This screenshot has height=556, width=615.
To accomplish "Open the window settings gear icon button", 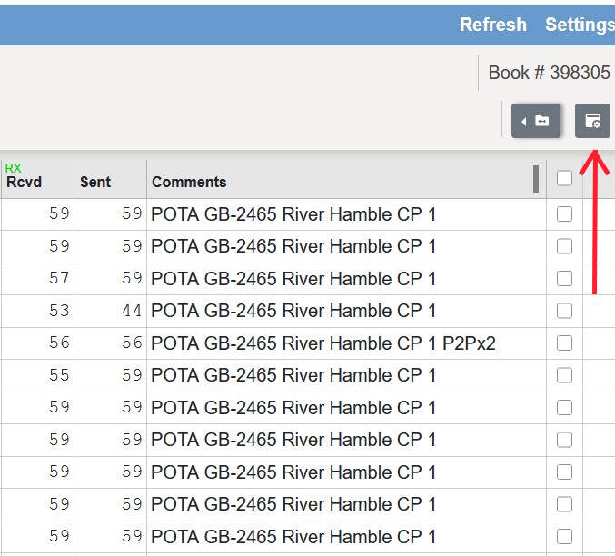I will (592, 121).
